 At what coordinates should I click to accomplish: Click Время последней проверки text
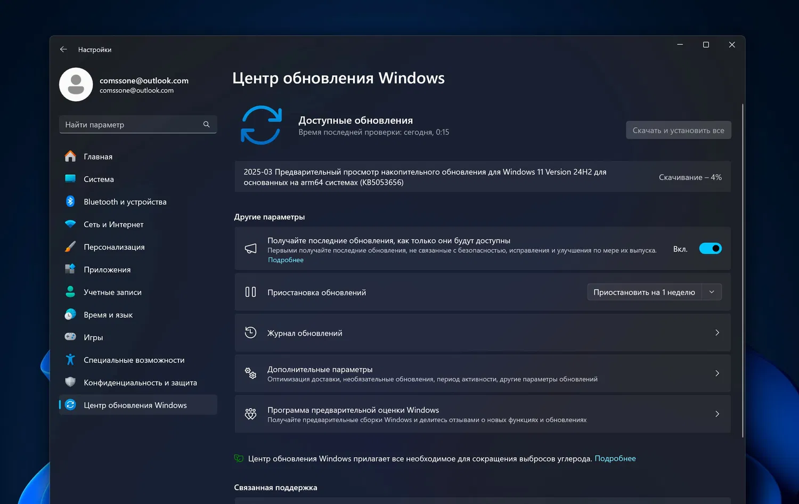pos(373,132)
